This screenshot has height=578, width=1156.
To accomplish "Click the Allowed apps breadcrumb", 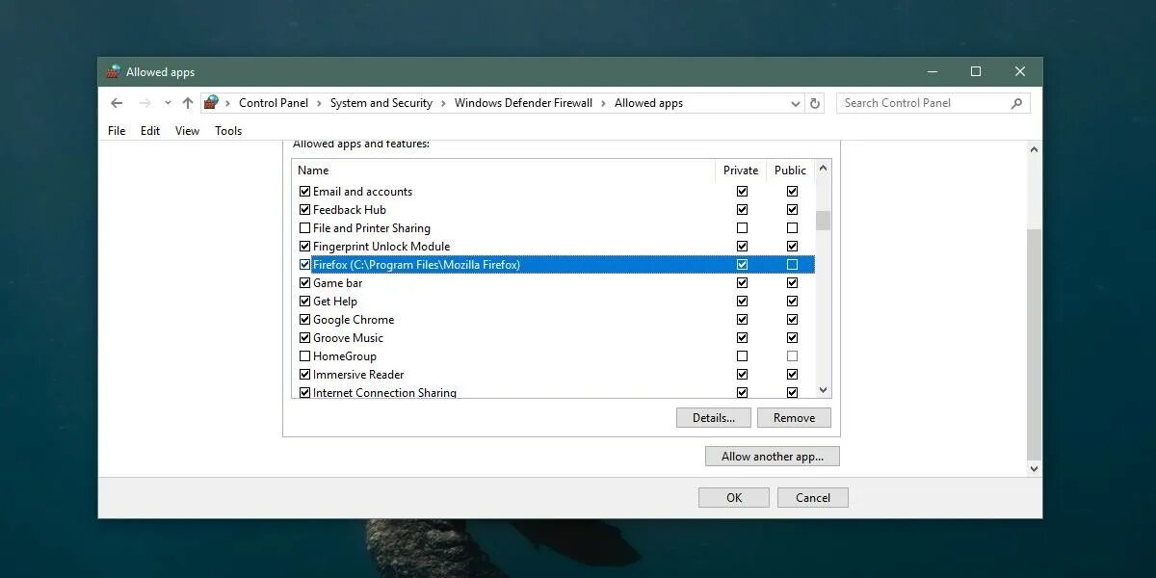I will tap(648, 103).
